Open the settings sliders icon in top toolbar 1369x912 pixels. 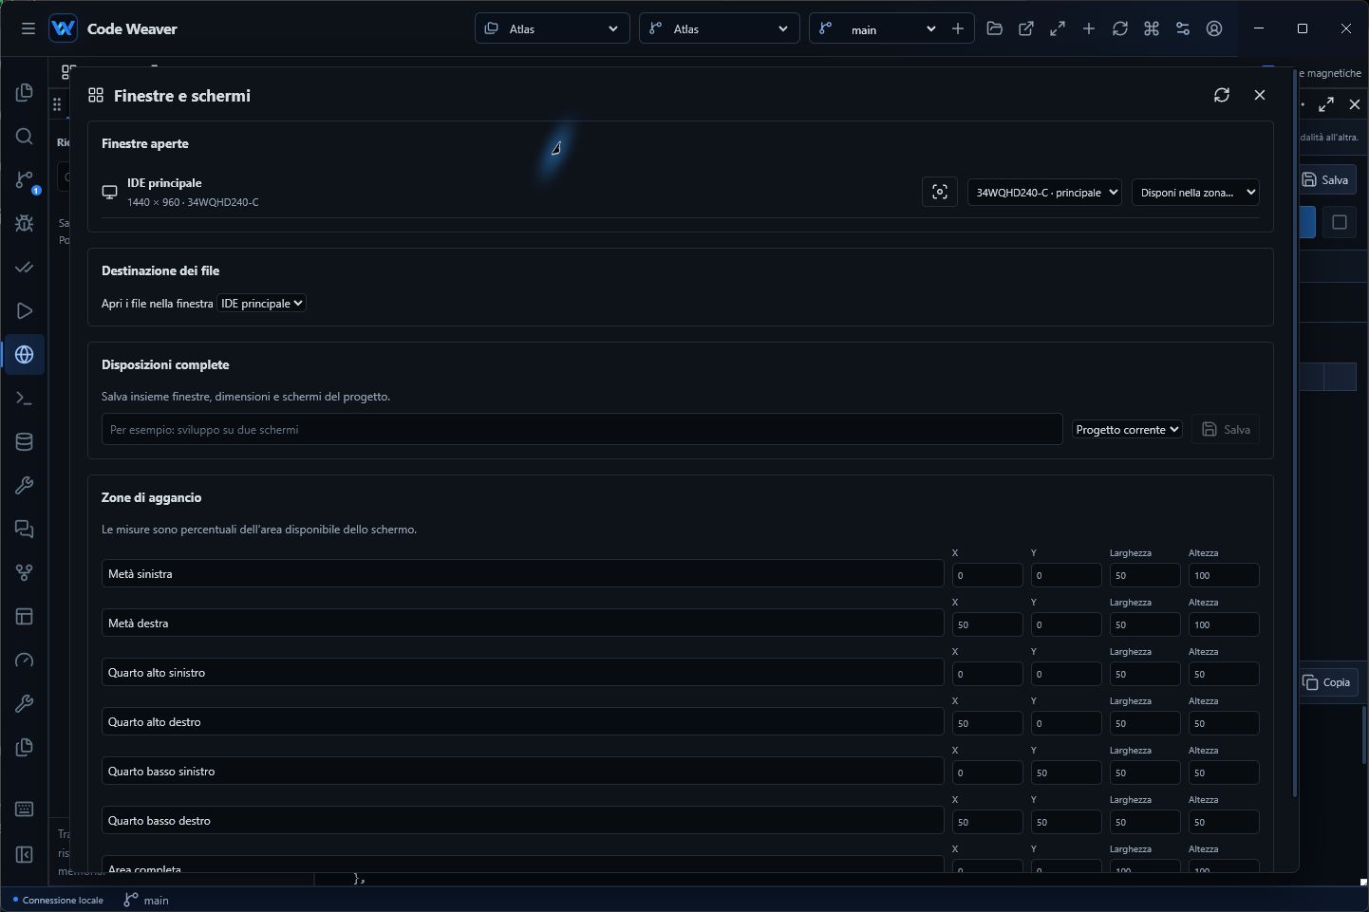point(1183,28)
